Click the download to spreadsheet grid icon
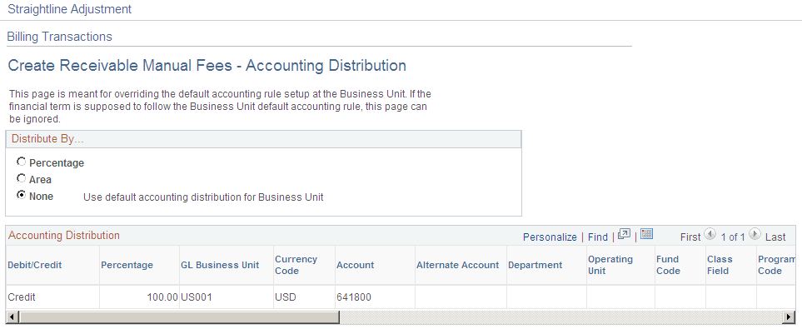 click(x=646, y=234)
